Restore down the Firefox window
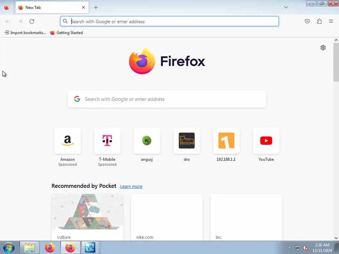Viewport: 339px width, 254px height. coord(322,3)
